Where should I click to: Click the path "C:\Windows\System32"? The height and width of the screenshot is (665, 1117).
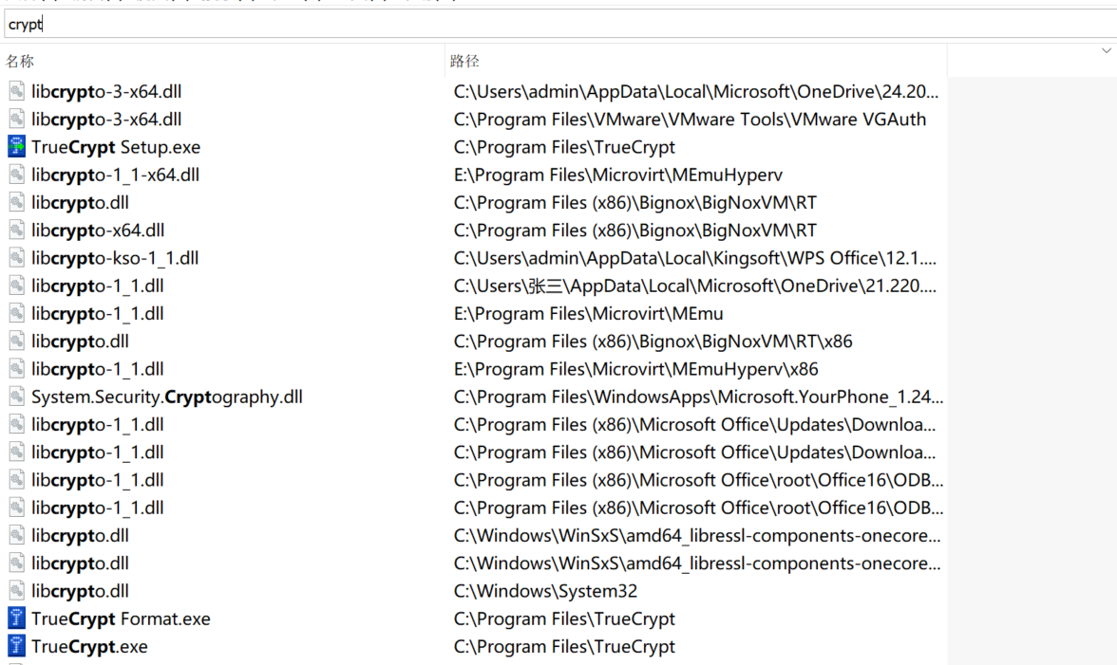545,591
